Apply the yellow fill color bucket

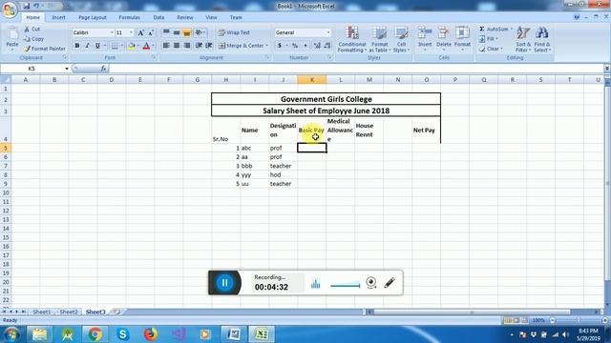132,46
